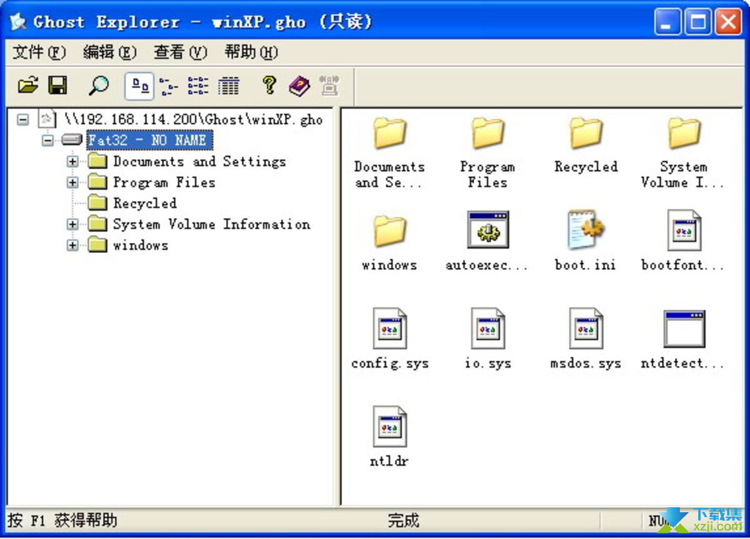Select Fat32 - NO NAME partition
Image resolution: width=750 pixels, height=539 pixels.
[x=149, y=140]
